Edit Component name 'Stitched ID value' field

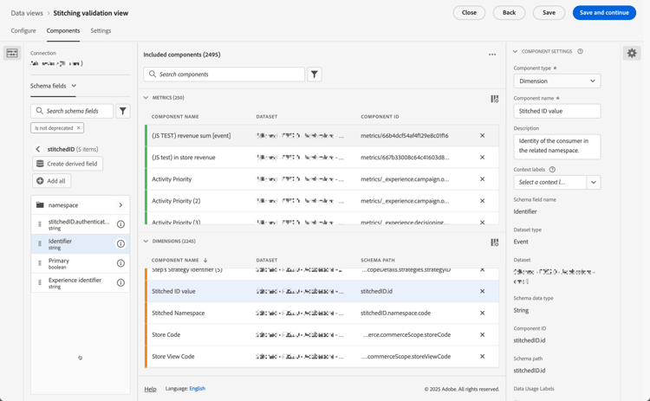coord(557,111)
